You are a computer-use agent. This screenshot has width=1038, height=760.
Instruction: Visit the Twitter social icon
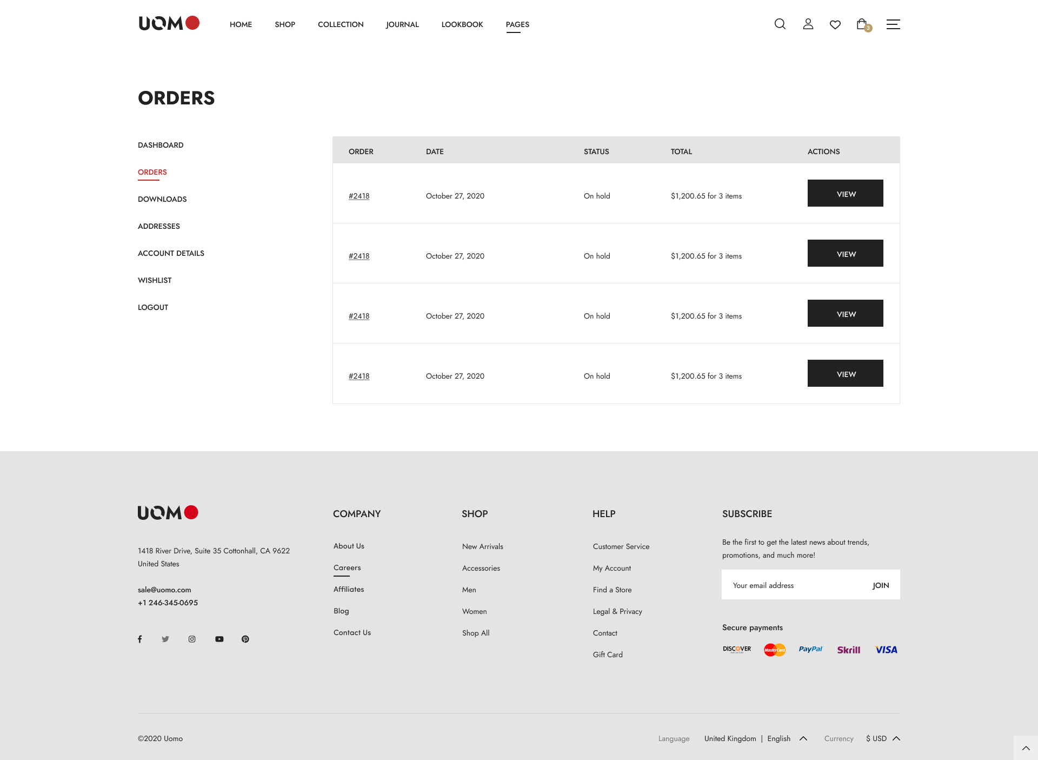point(165,639)
